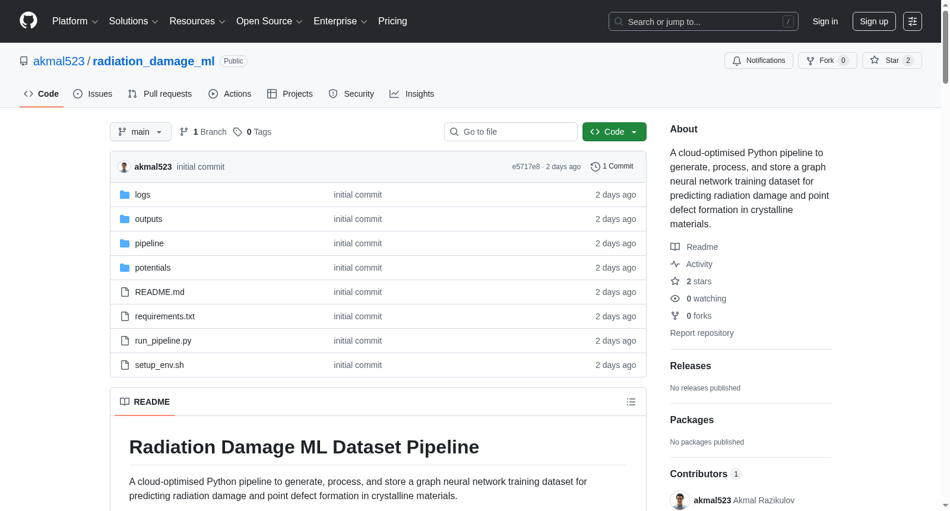
Task: Open the green Code dropdown button
Action: [x=615, y=132]
